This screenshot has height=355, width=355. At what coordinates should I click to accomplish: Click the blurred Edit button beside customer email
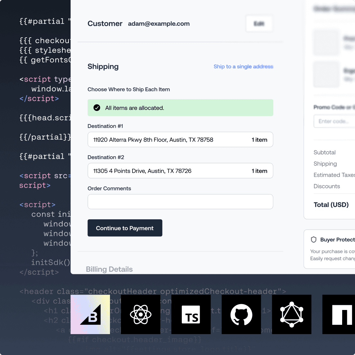tap(259, 23)
